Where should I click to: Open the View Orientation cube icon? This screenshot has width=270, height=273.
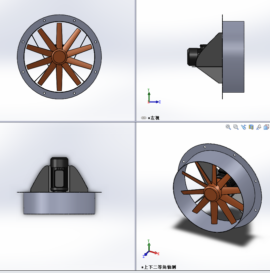[x=266, y=127]
